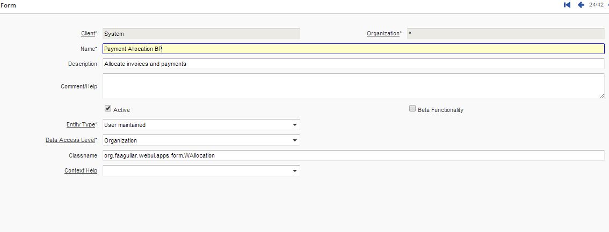Click the Entity Type label link
Image resolution: width=609 pixels, height=232 pixels.
click(x=81, y=125)
